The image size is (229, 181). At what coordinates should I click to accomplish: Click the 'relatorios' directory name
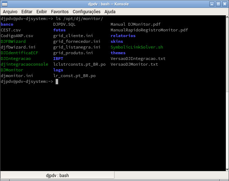coord(123,36)
